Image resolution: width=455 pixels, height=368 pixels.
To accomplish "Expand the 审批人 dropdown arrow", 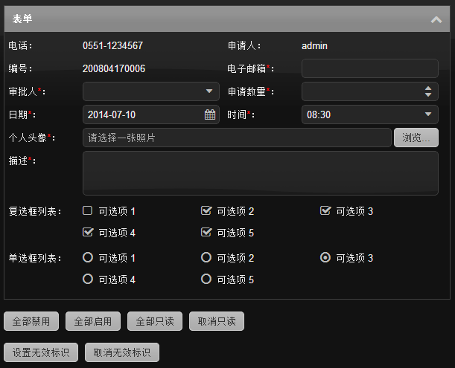I will pyautogui.click(x=209, y=91).
